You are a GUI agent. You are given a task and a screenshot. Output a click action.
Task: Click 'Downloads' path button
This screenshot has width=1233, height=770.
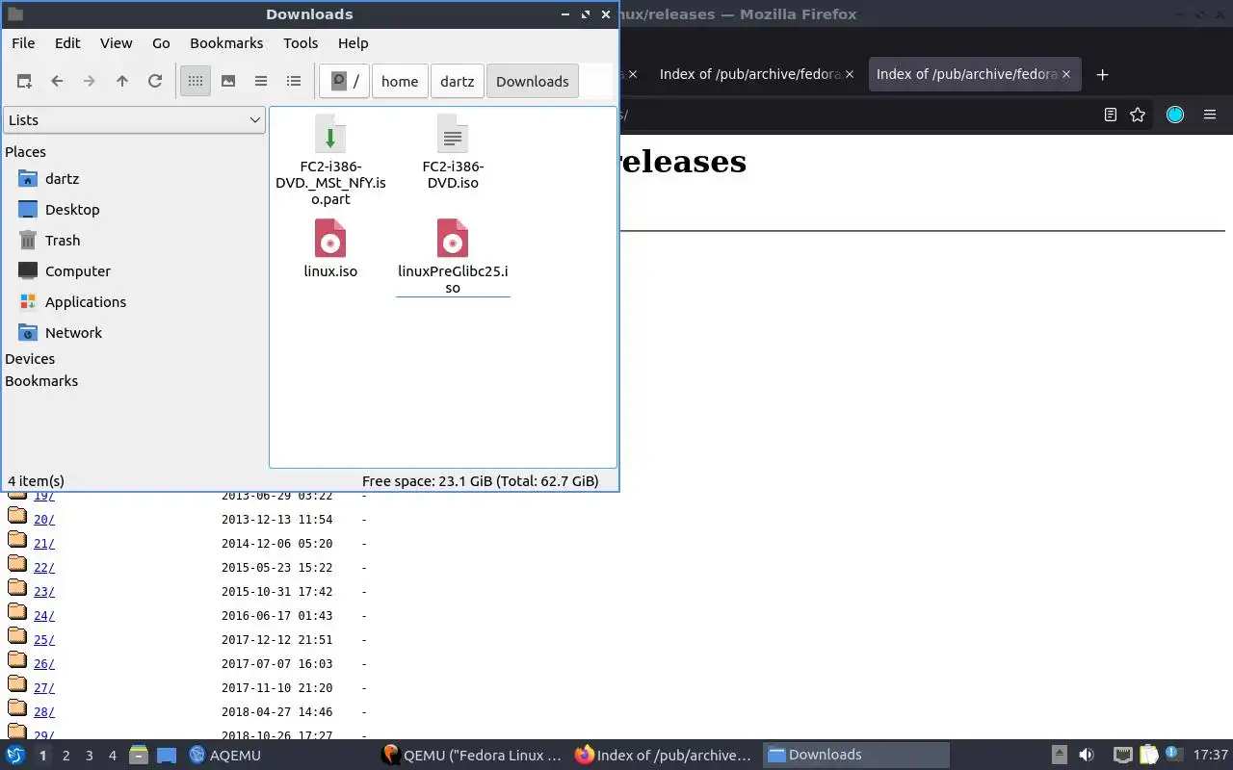coord(533,82)
